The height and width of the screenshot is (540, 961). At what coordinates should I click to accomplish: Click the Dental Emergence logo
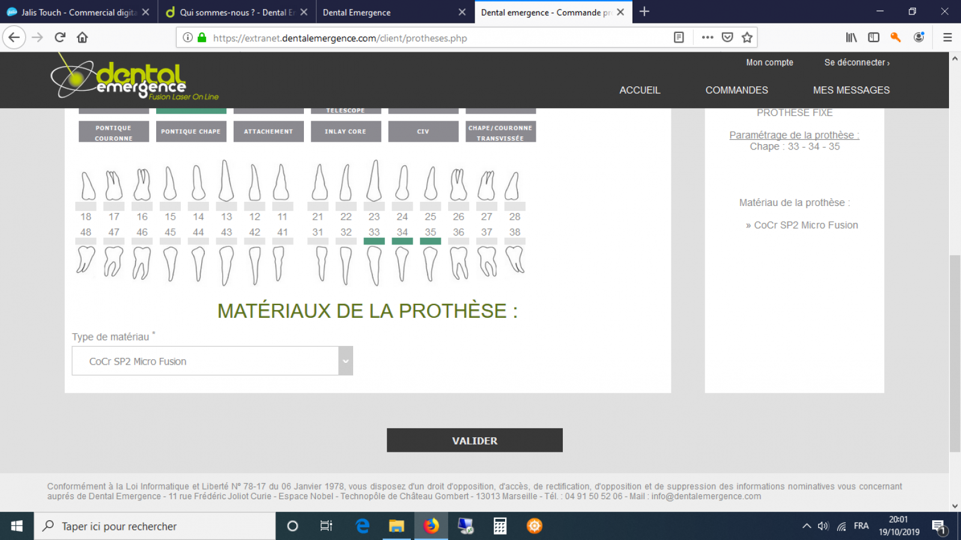(x=134, y=80)
